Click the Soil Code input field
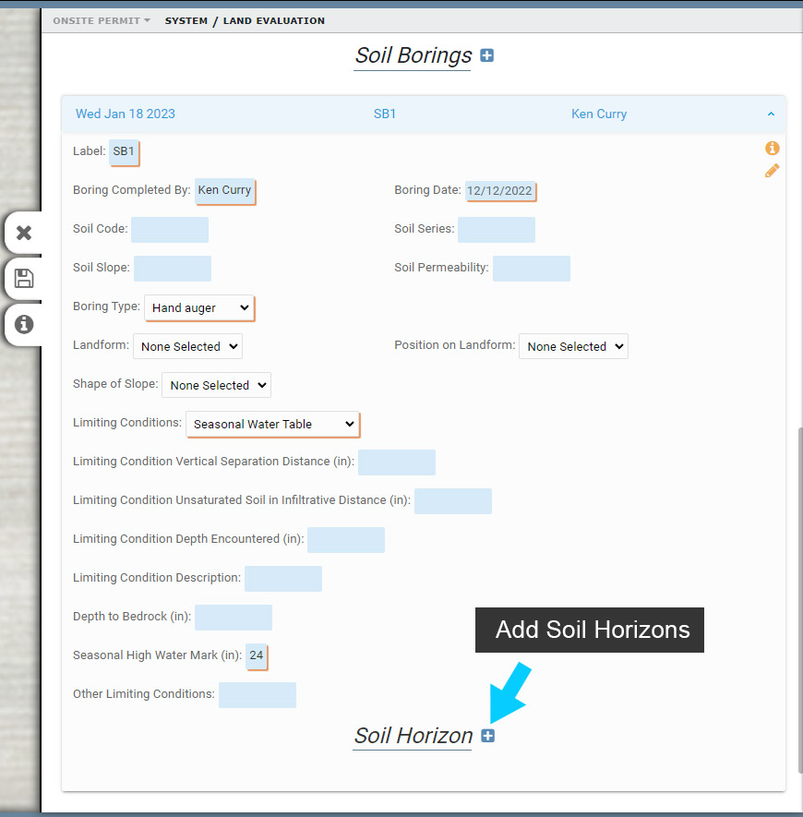This screenshot has width=803, height=817. (170, 230)
